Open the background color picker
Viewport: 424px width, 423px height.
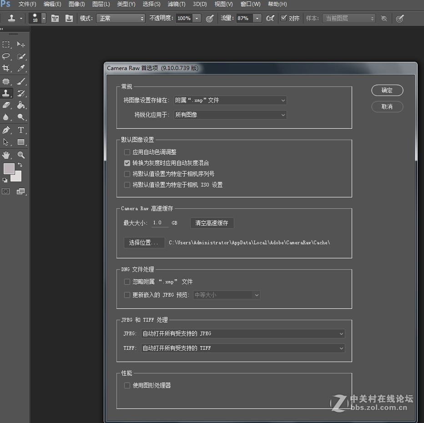17,177
